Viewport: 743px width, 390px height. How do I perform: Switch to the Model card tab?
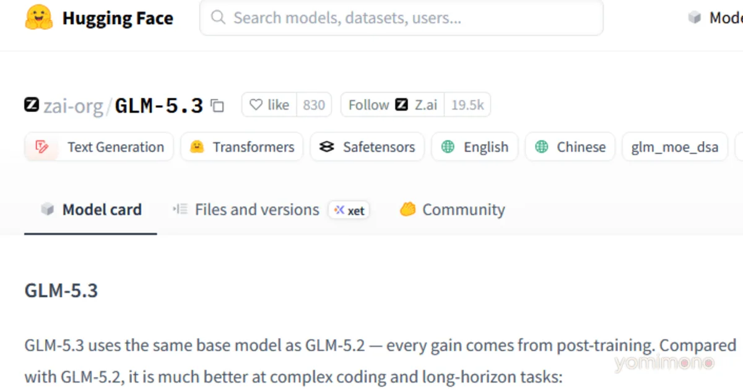90,210
